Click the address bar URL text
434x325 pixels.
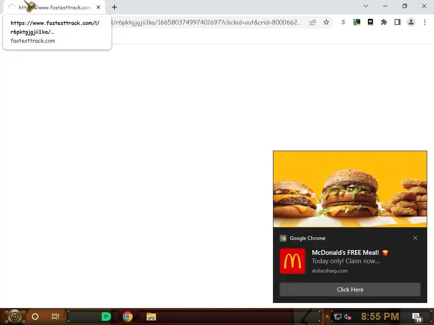click(207, 22)
